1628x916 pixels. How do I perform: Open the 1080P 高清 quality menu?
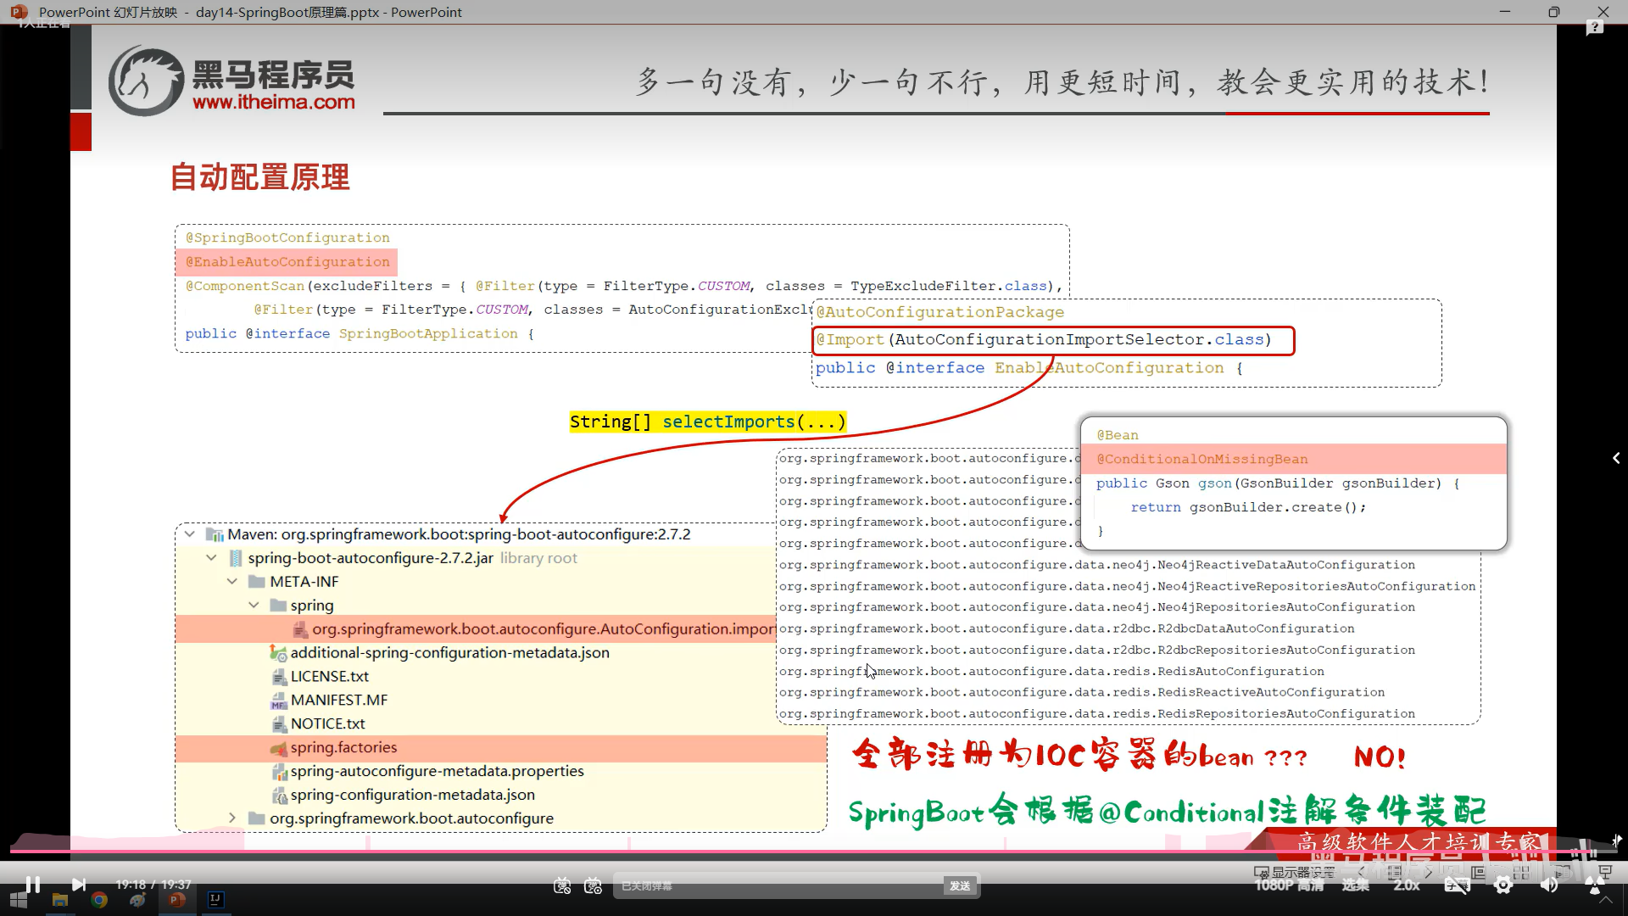pos(1289,885)
